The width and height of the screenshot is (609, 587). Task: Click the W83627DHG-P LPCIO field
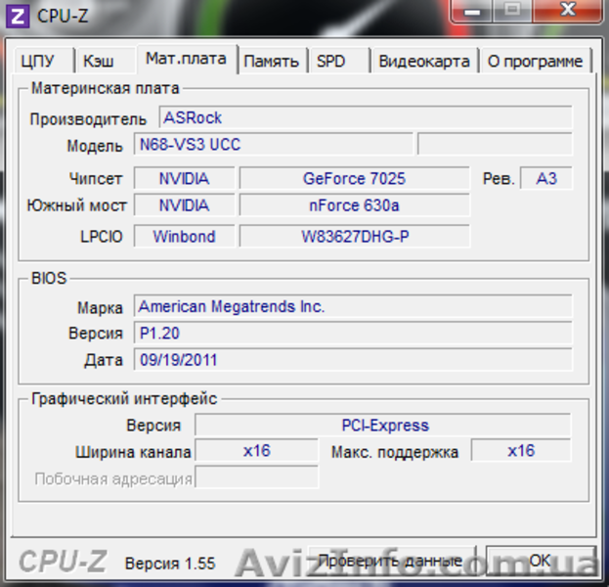(354, 236)
